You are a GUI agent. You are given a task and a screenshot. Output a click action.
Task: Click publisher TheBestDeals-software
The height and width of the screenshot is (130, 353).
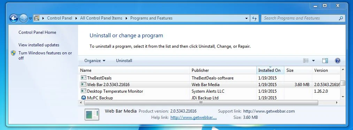click(213, 78)
